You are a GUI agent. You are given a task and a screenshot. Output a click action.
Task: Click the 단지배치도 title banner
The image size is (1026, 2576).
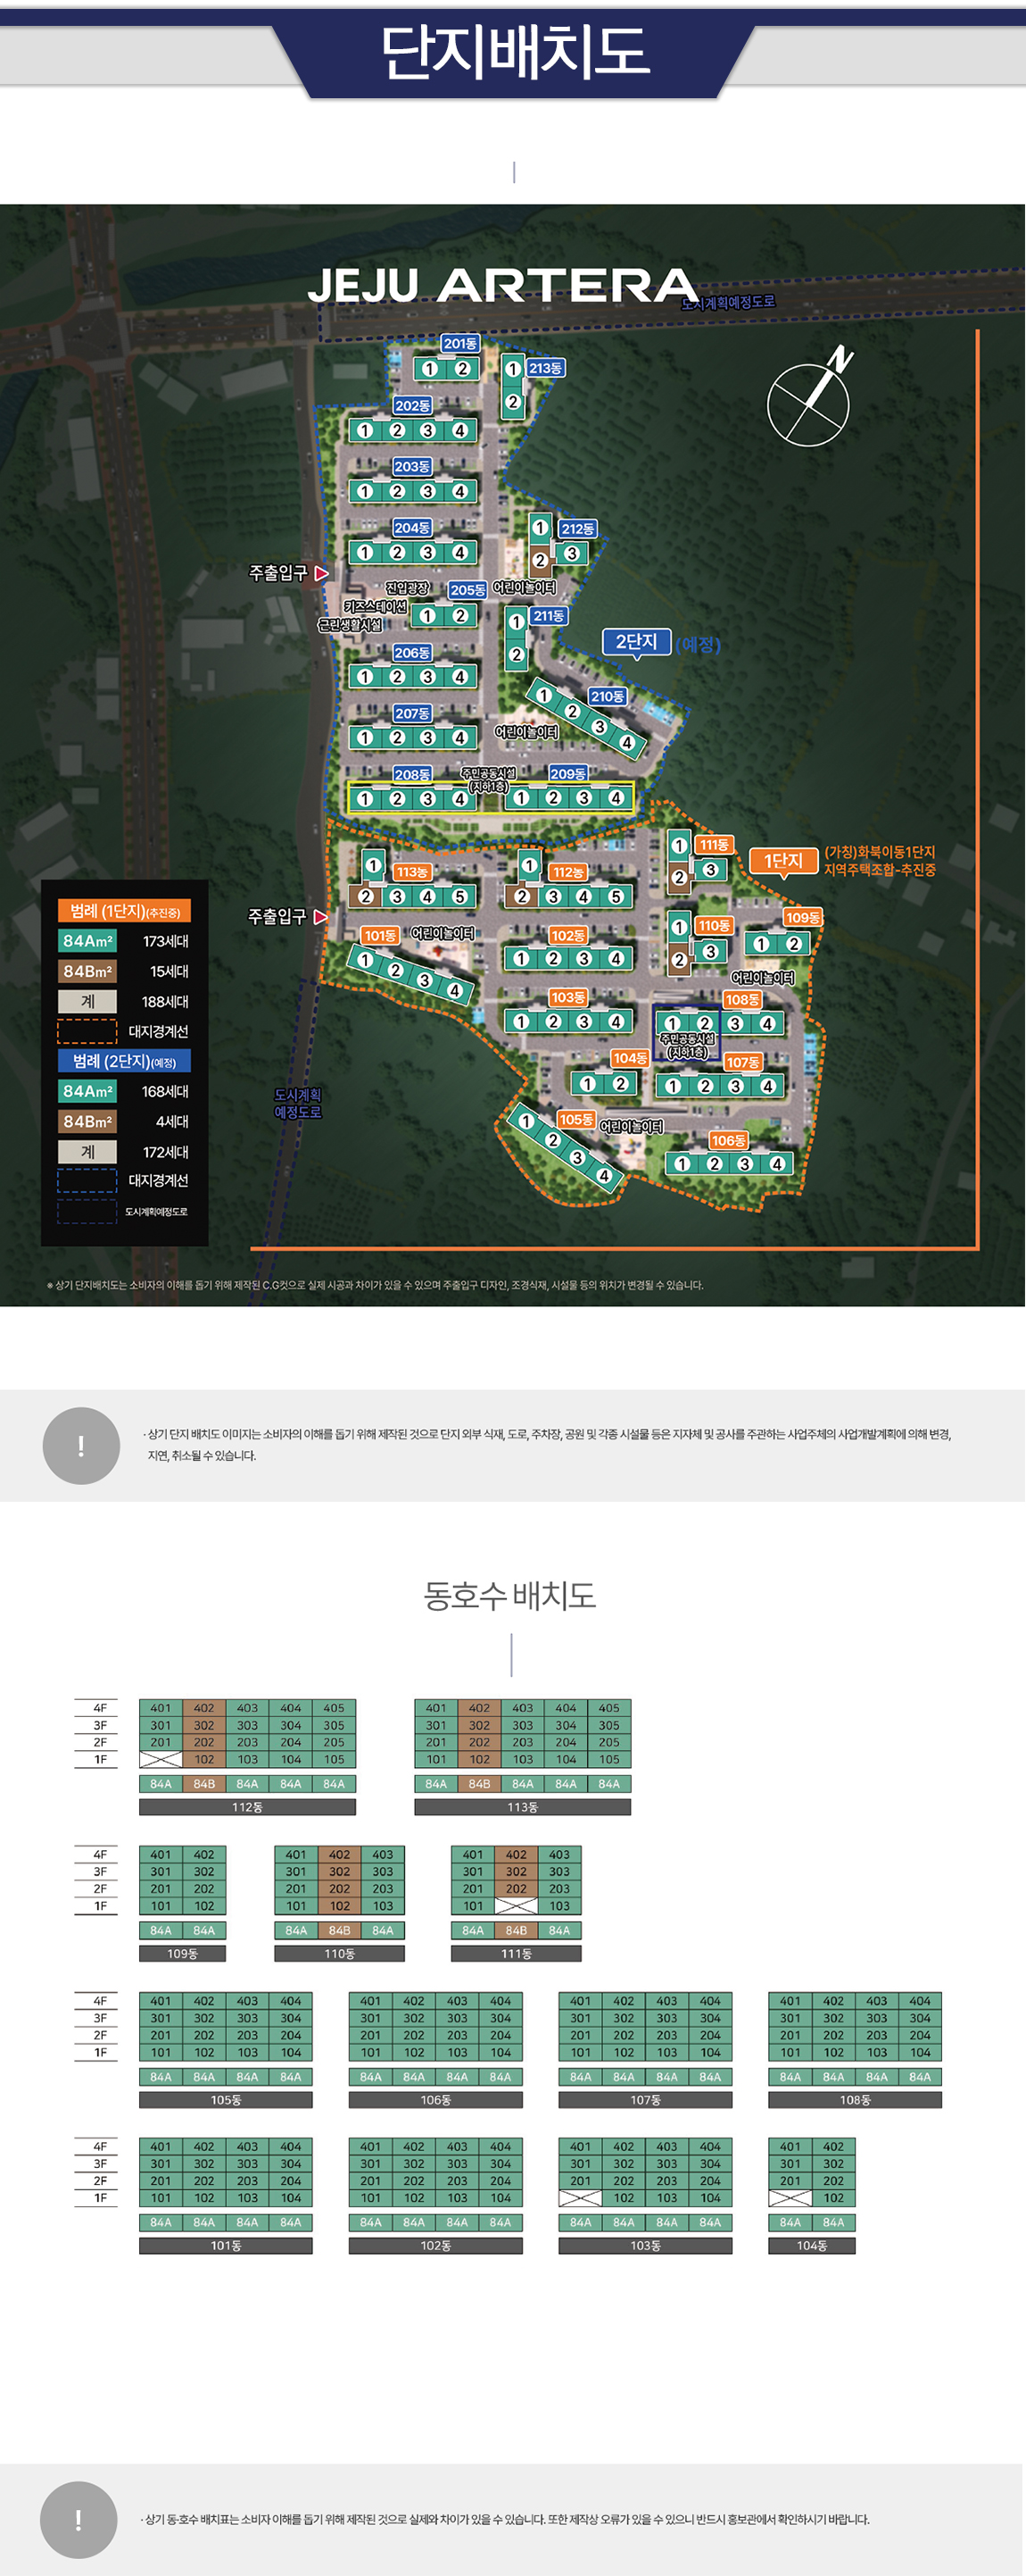(514, 52)
